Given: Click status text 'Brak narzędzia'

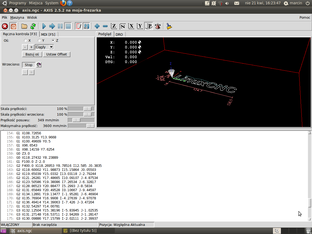Looking at the screenshot, I should click(45, 225).
